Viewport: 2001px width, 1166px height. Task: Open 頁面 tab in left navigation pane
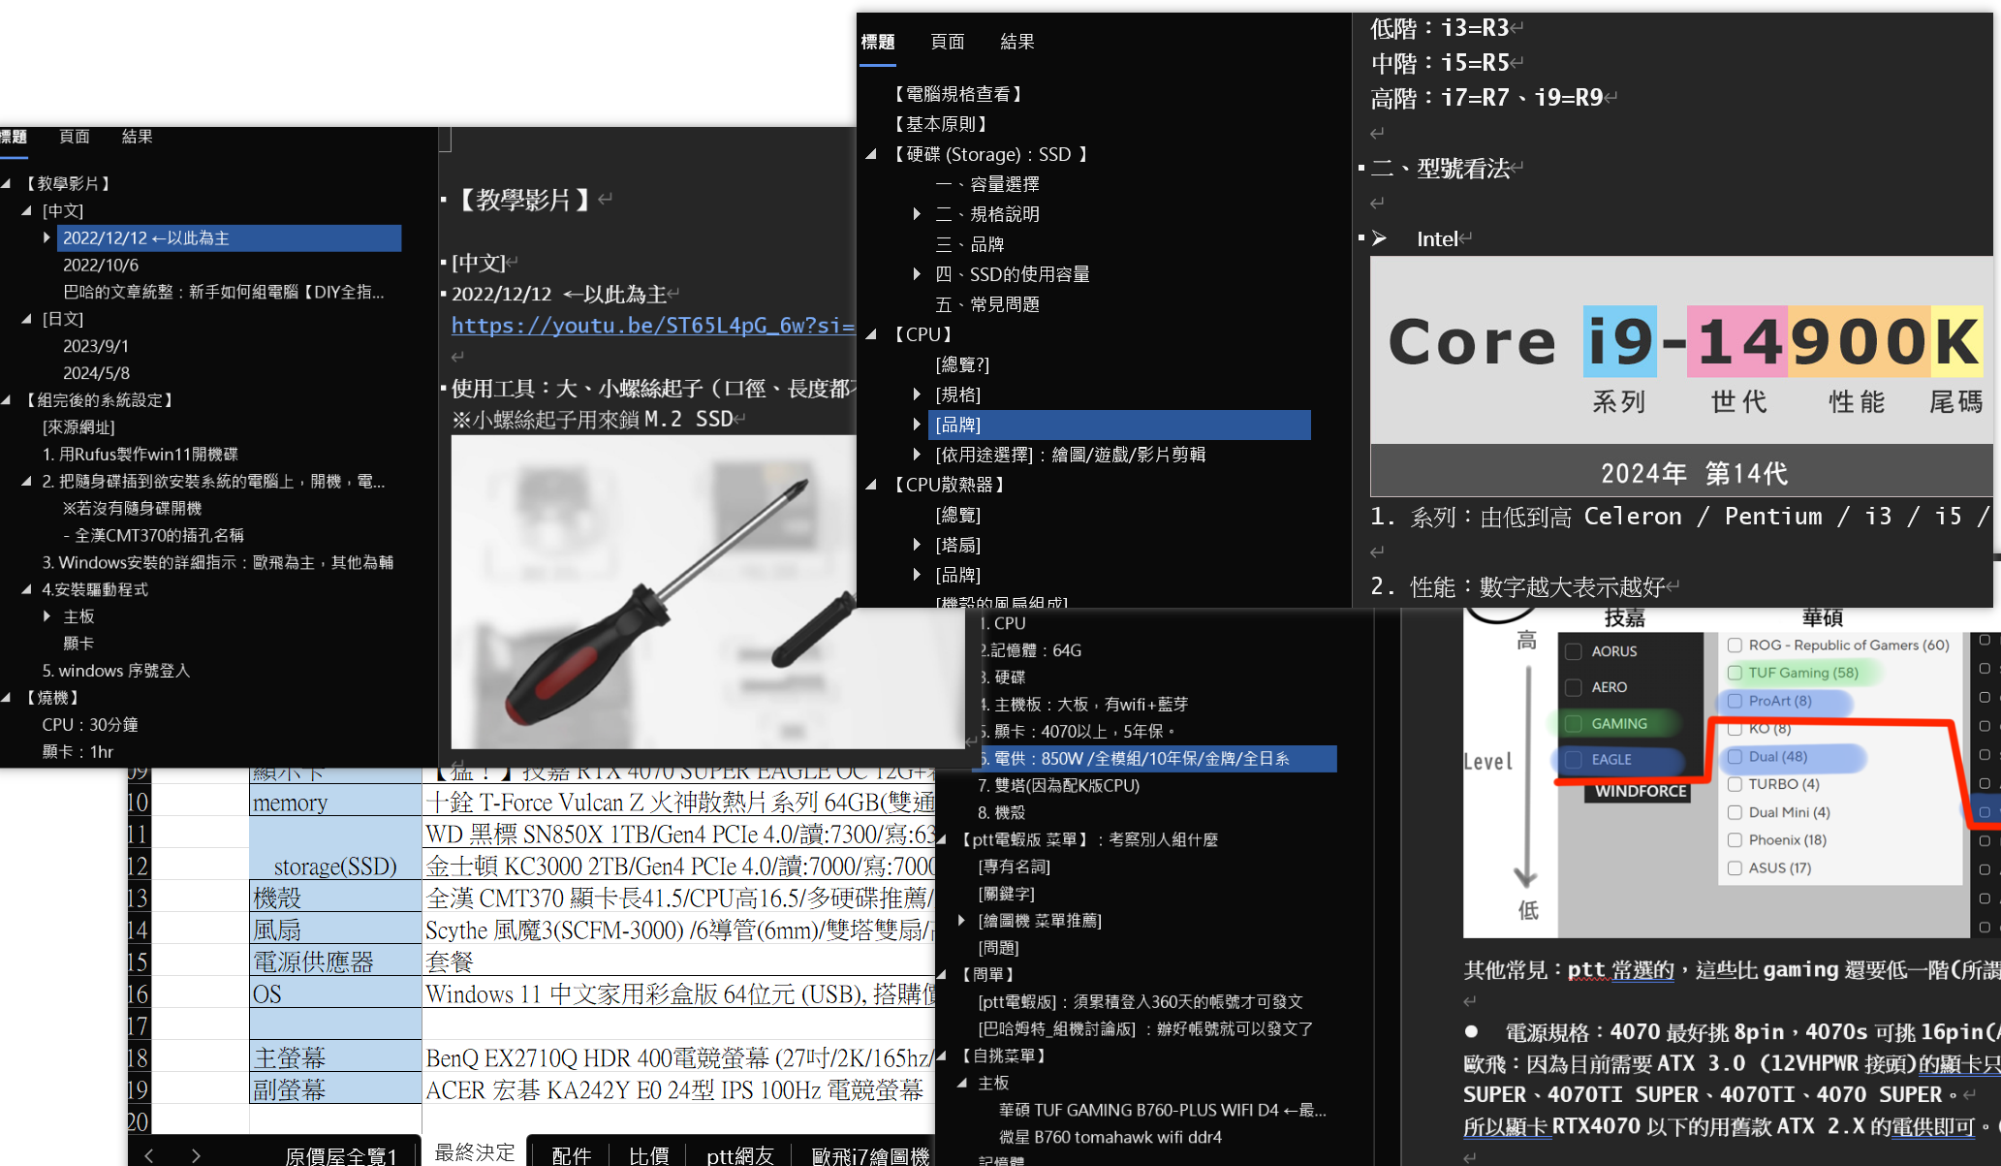tap(75, 137)
